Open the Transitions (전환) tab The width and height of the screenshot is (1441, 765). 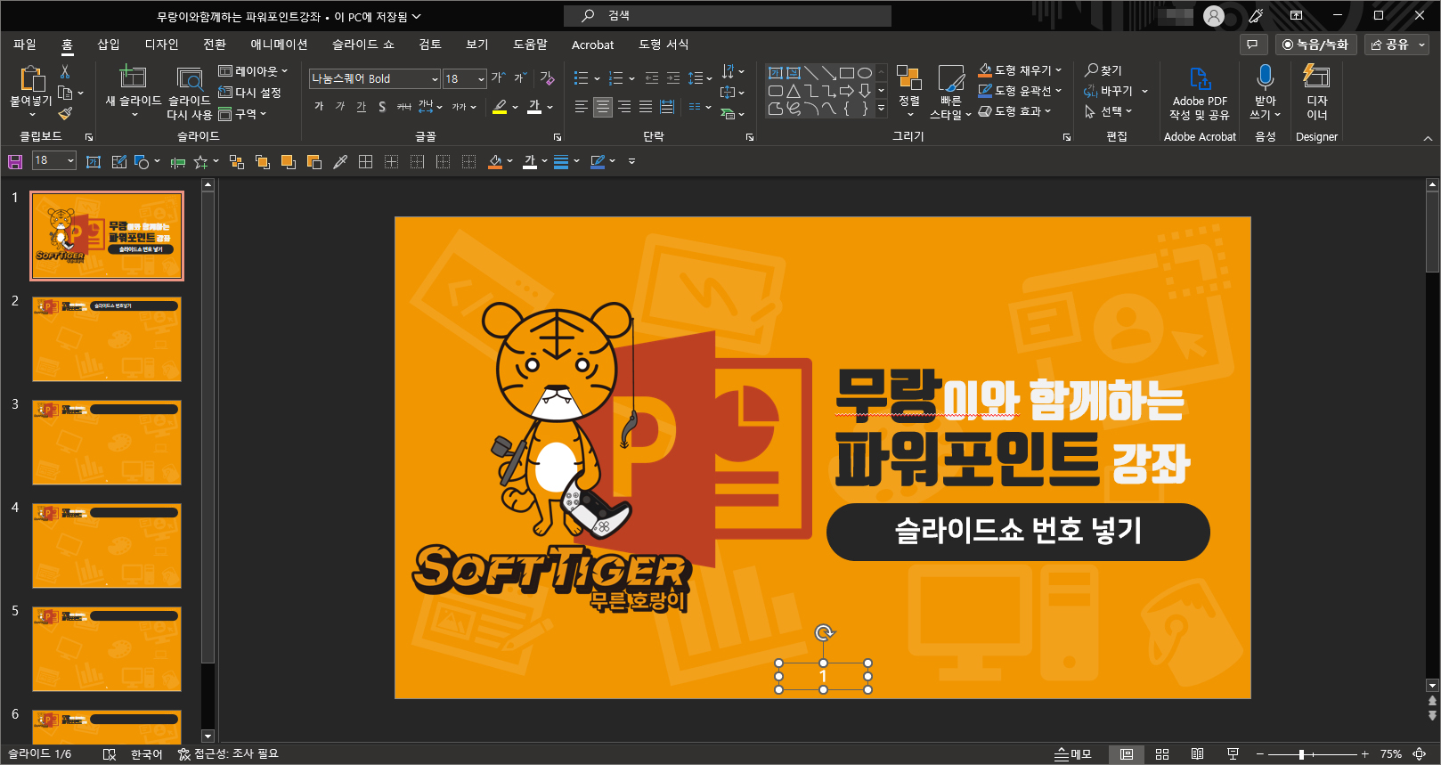(x=215, y=45)
